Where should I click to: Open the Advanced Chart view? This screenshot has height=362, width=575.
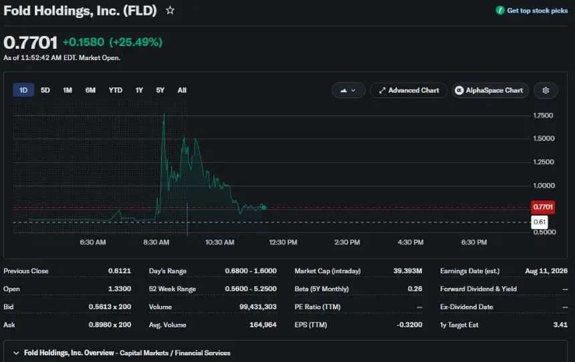pos(409,91)
